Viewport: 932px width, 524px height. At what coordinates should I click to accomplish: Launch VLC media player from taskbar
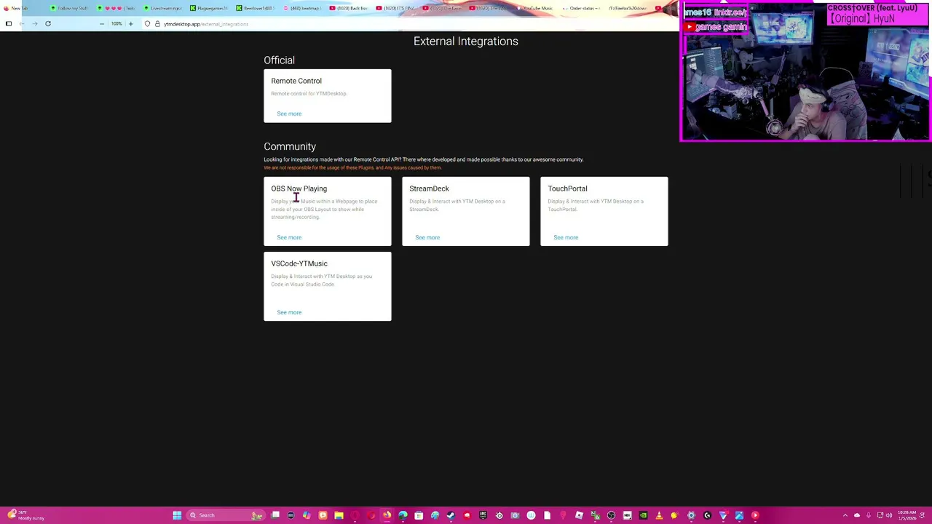(659, 515)
